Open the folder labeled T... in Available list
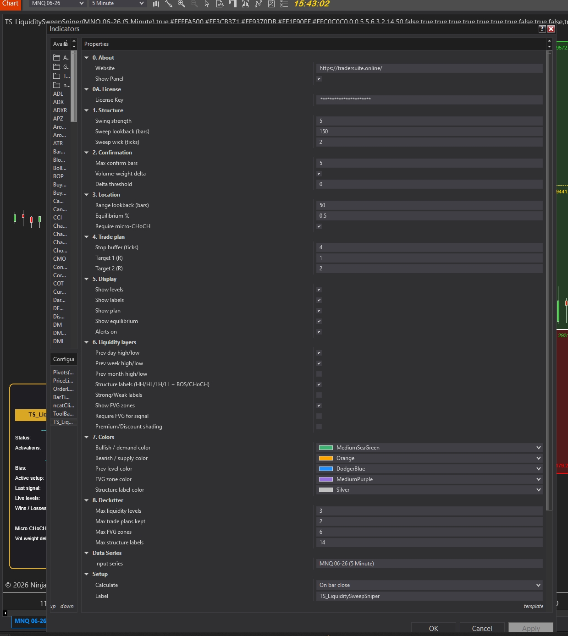 point(61,76)
